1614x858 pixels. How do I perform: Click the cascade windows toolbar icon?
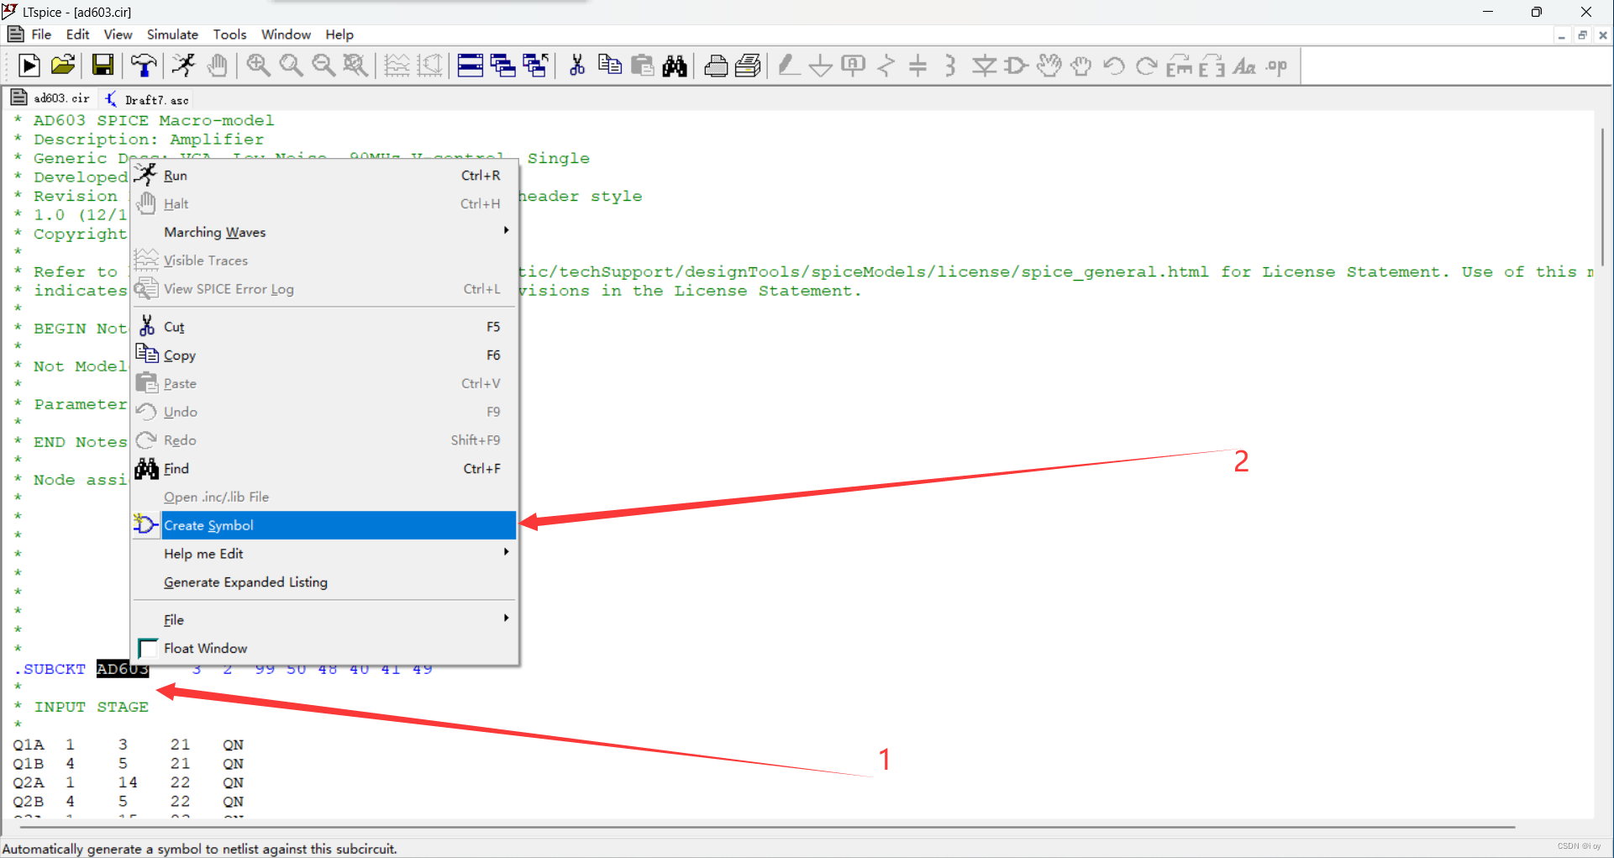tap(502, 66)
